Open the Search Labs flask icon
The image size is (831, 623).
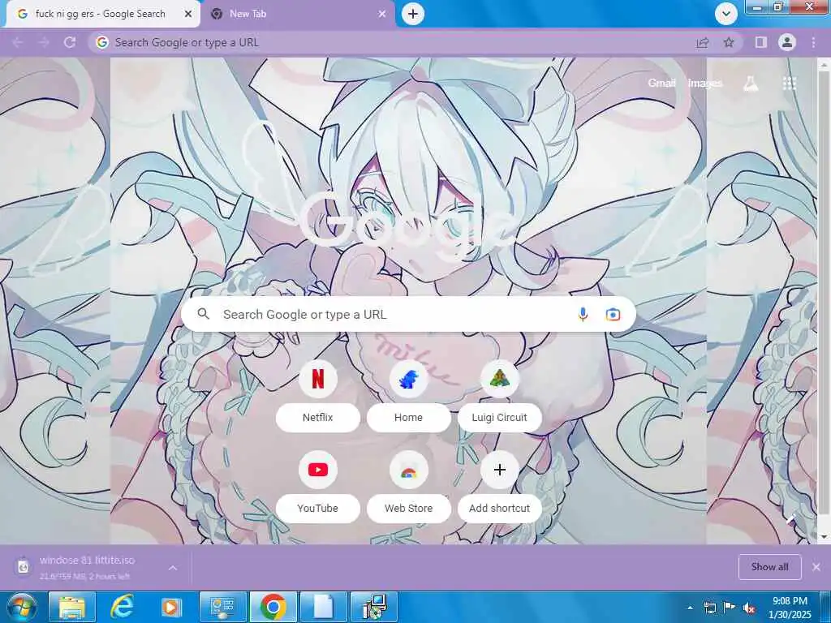pyautogui.click(x=751, y=84)
